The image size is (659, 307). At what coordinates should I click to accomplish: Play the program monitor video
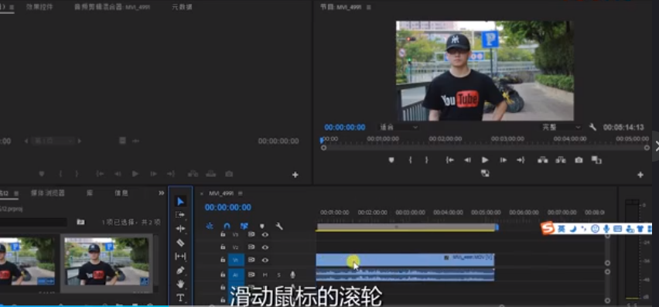coord(485,160)
